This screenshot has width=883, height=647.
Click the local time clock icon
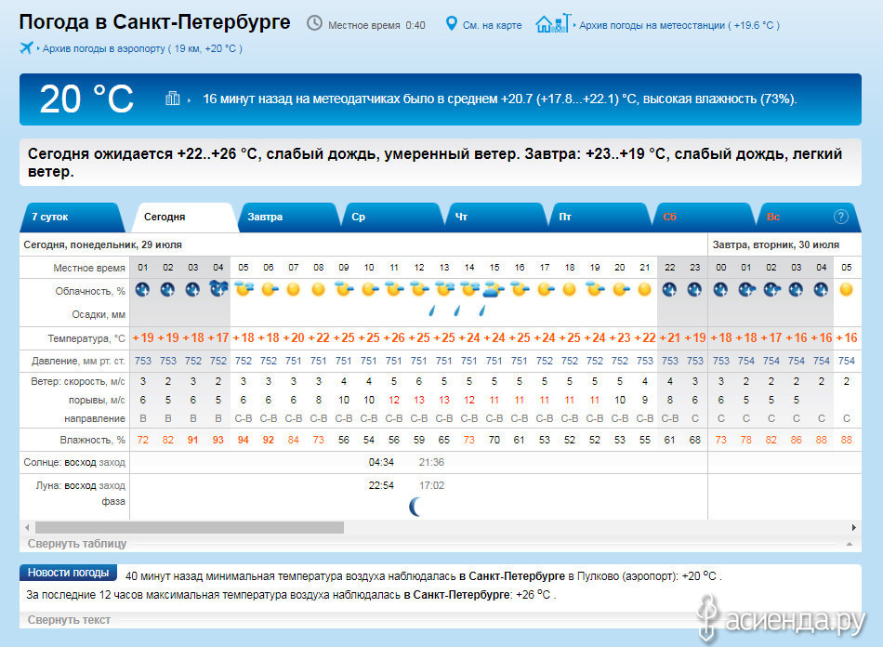point(314,23)
